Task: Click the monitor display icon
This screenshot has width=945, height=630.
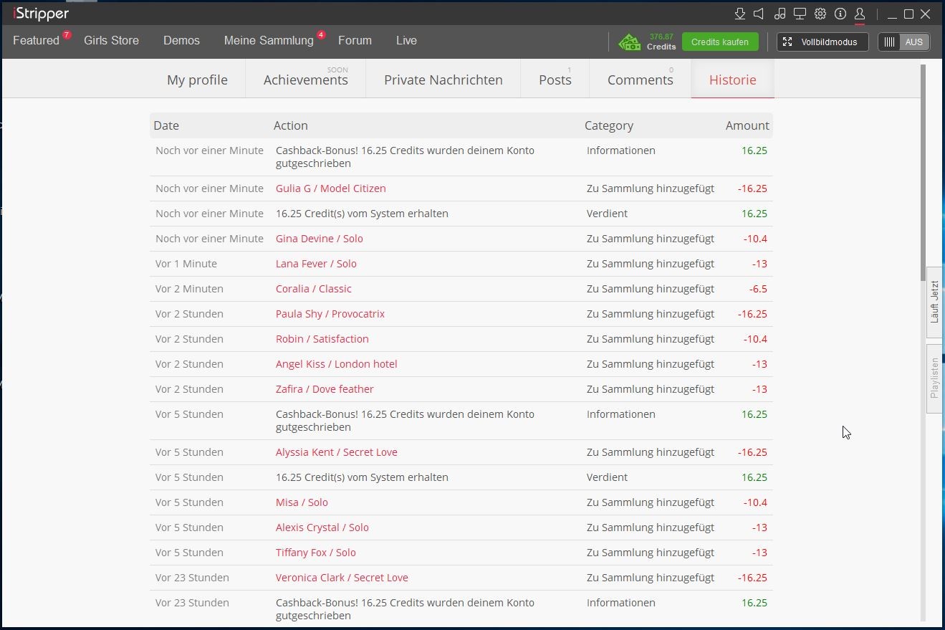Action: (x=800, y=14)
